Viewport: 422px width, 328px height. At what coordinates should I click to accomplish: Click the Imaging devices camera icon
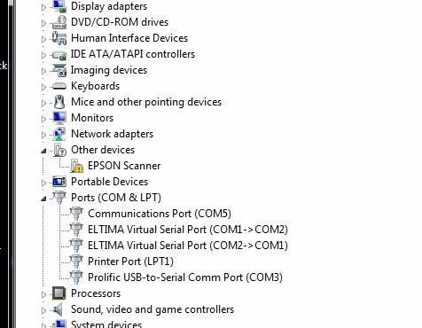click(x=59, y=70)
